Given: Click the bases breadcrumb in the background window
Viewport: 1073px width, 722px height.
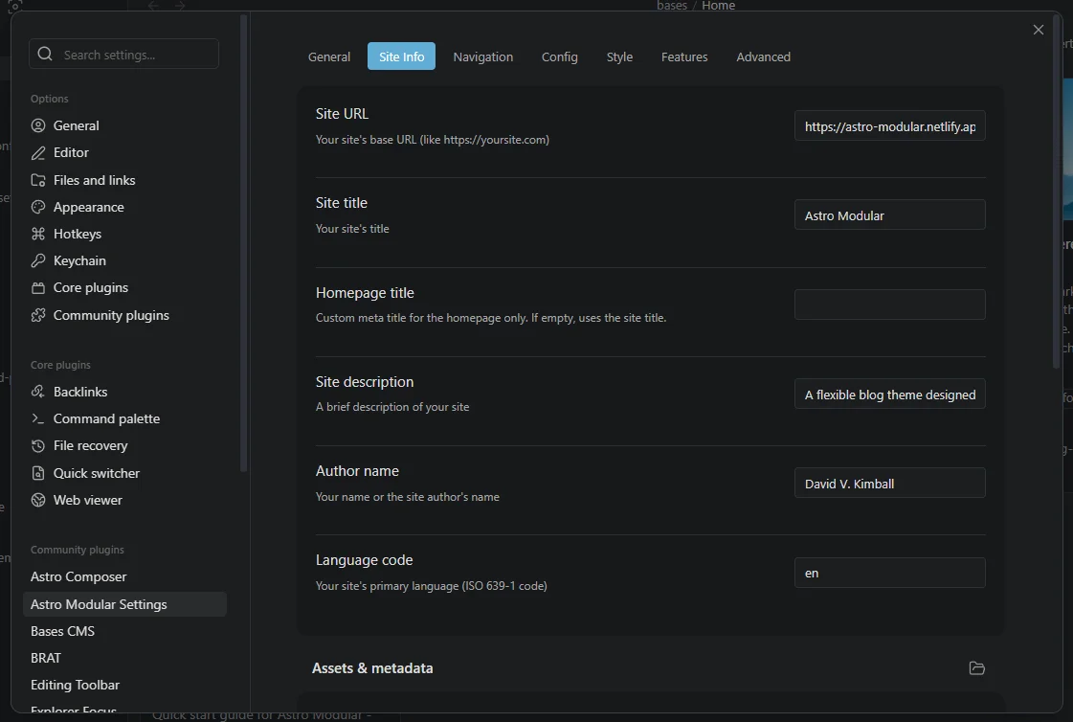Looking at the screenshot, I should click(x=672, y=6).
